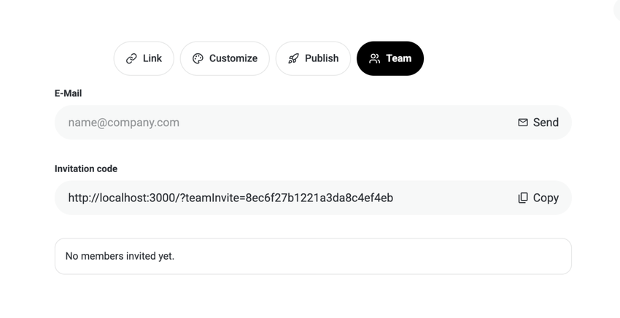Click inside the invitation code field background
Screen dimensions: 620x318
(452, 198)
